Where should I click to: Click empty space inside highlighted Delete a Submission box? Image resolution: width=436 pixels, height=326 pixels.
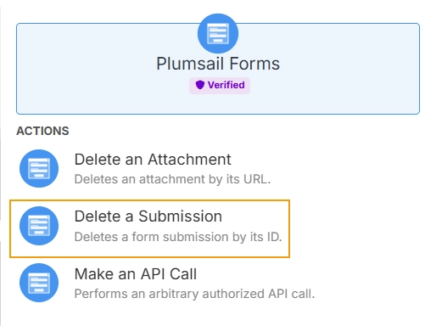(x=254, y=216)
